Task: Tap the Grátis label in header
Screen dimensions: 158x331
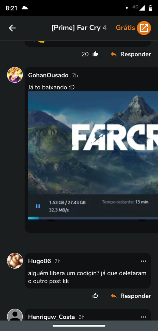Action: pyautogui.click(x=125, y=28)
